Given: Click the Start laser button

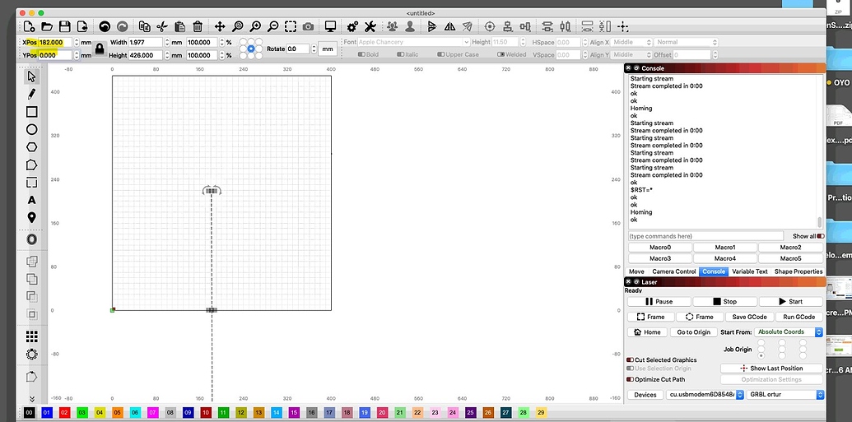Looking at the screenshot, I should (x=790, y=301).
